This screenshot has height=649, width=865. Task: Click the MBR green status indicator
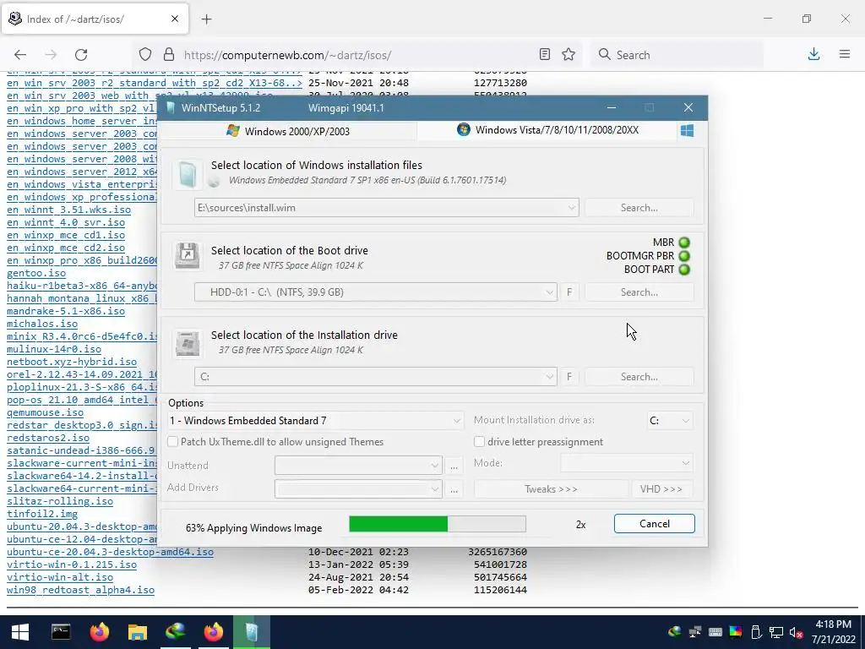pos(684,243)
